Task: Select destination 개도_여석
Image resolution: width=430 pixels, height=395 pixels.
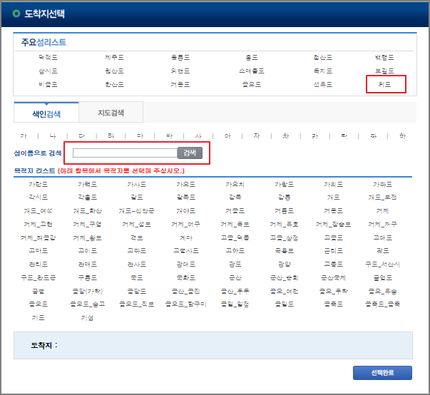Action: click(38, 211)
